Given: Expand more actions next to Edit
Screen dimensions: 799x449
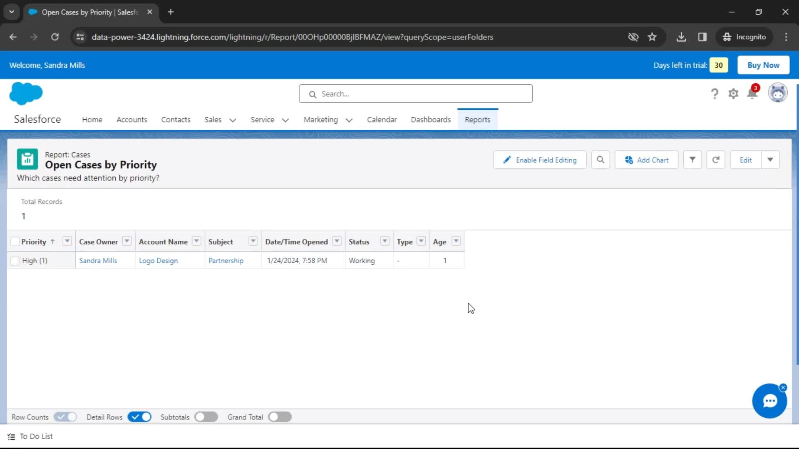Looking at the screenshot, I should click(x=770, y=160).
